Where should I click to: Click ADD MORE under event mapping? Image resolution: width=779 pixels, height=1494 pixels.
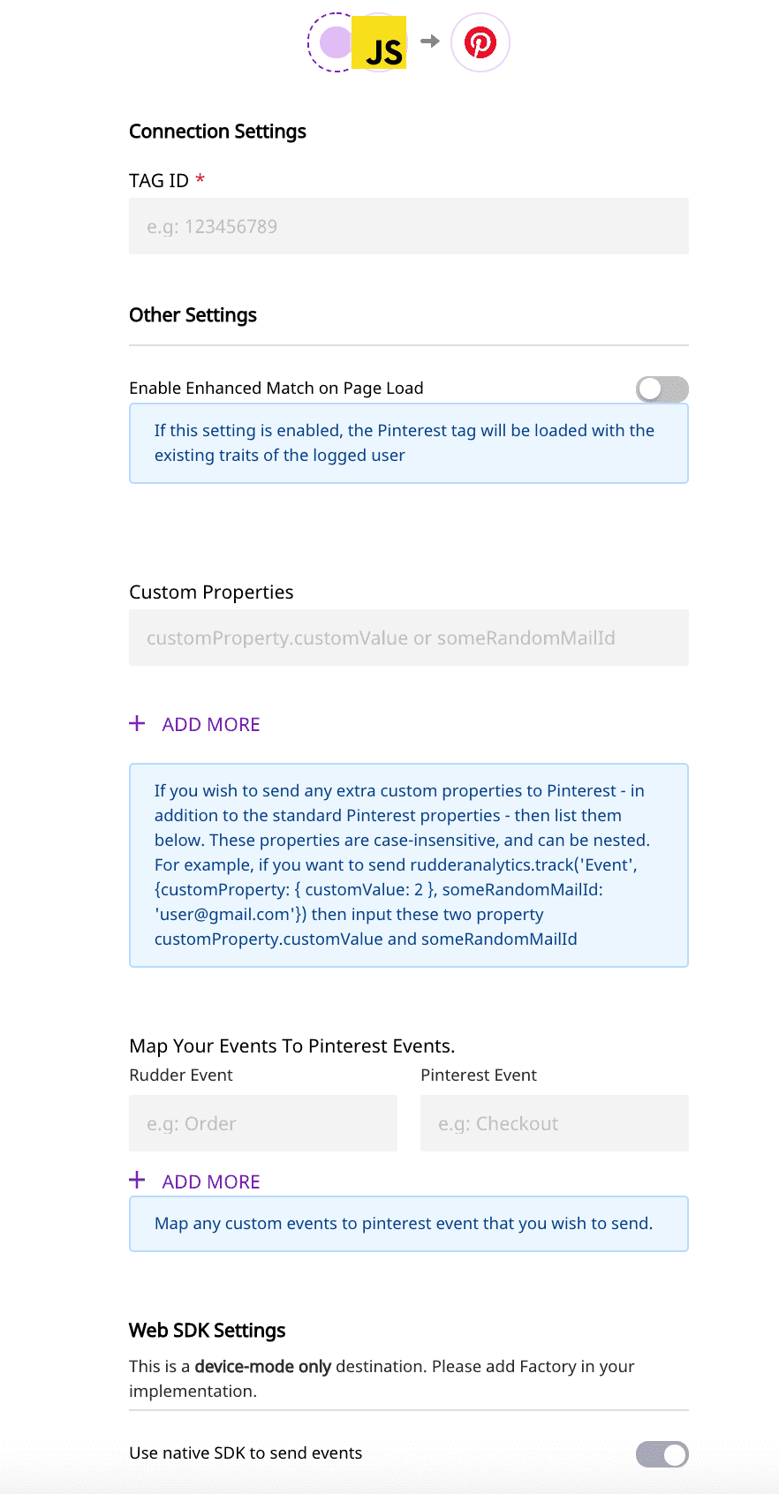(x=211, y=1182)
